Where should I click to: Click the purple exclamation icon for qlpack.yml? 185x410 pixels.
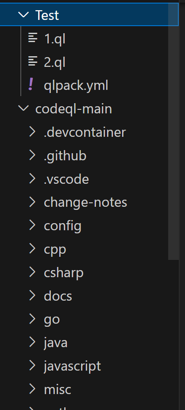tap(31, 85)
